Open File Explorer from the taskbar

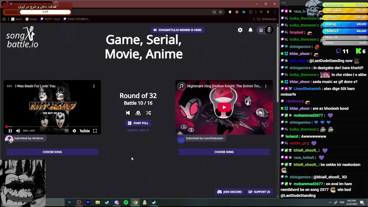98,202
